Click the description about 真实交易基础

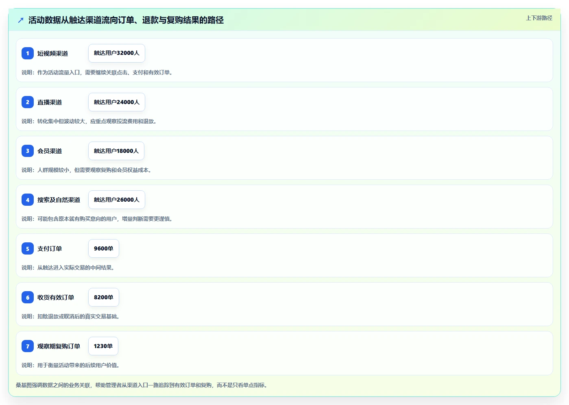coord(72,316)
